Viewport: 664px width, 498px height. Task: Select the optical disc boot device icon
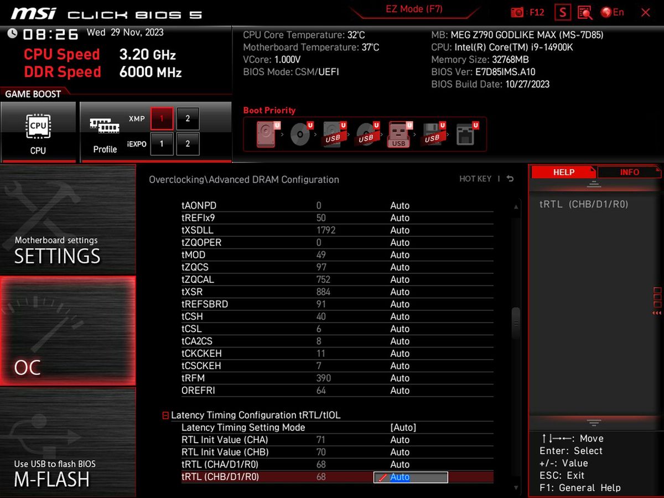coord(300,134)
